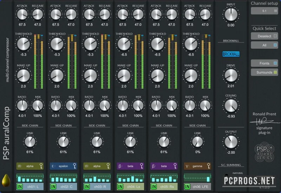Click the LINK value 0% on ch06: LFE
Viewport: 281px width, 193px height.
(198, 152)
